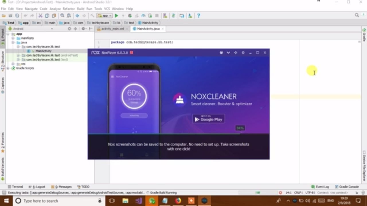Viewport: 367px width, 206px height.
Task: Open file via the folder toolbar icon
Action: pyautogui.click(x=4, y=16)
